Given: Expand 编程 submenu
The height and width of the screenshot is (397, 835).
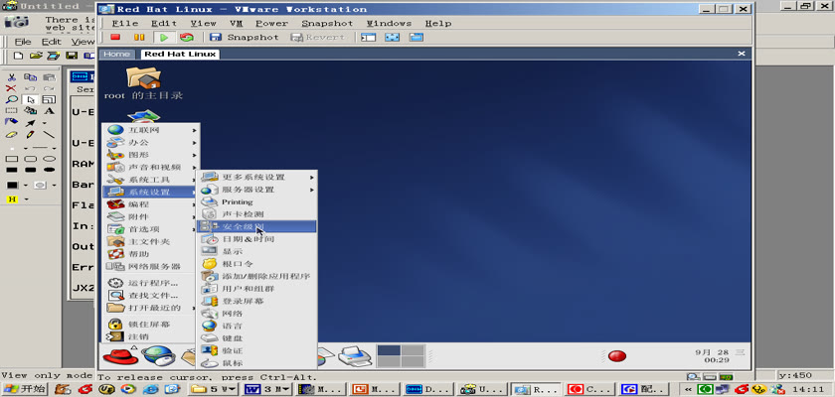Looking at the screenshot, I should click(151, 204).
